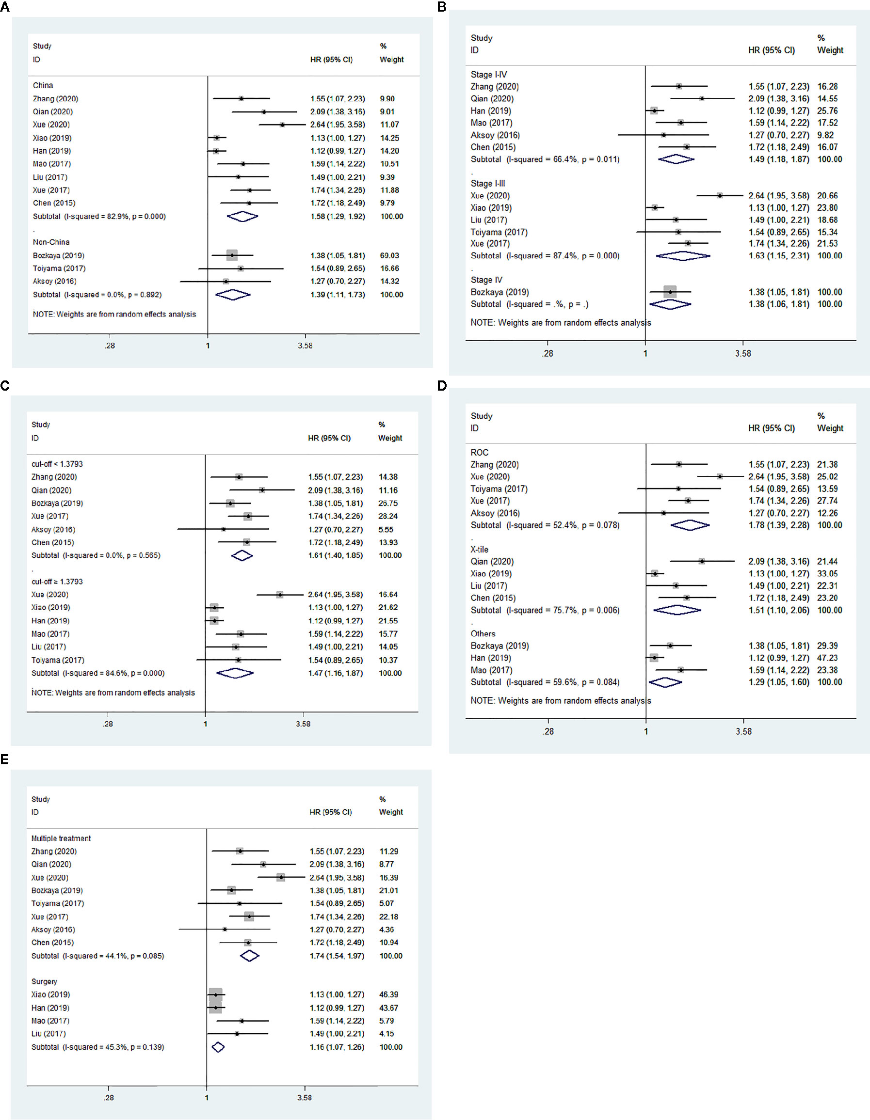Image resolution: width=870 pixels, height=1120 pixels.
Task: Click the weight value 22.18
Action: tap(389, 917)
